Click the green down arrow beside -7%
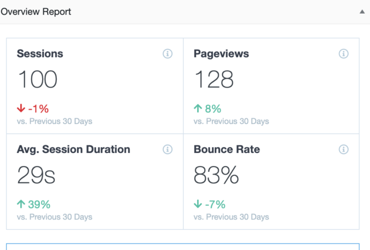Viewport: 370px width, 250px height. [x=198, y=205]
